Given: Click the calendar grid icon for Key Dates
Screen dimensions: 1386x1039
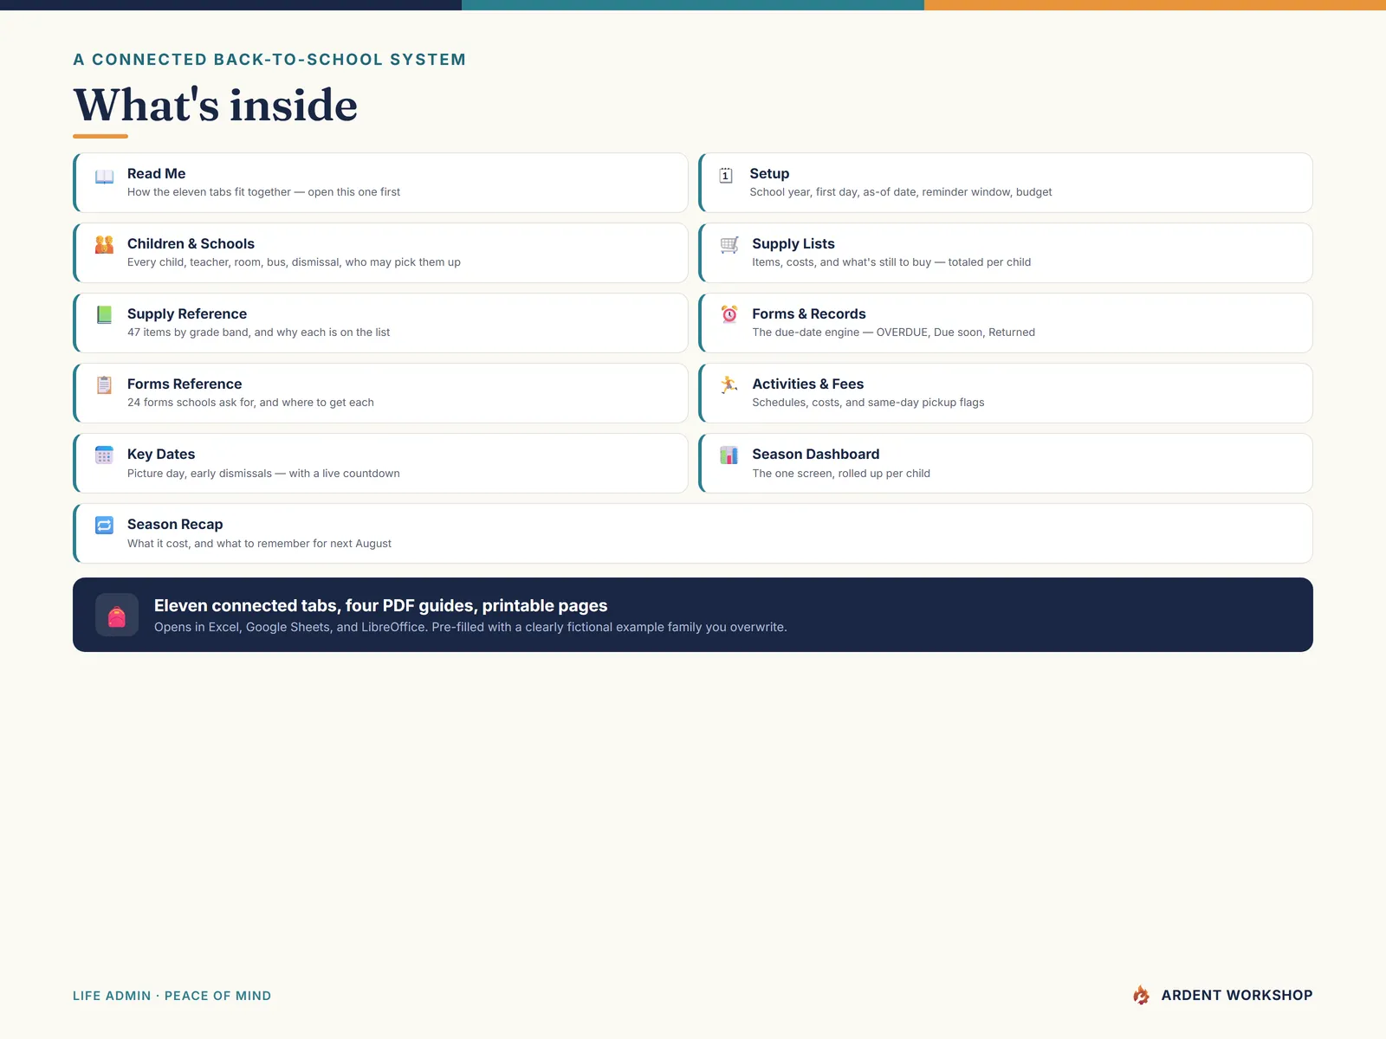Looking at the screenshot, I should click(104, 455).
